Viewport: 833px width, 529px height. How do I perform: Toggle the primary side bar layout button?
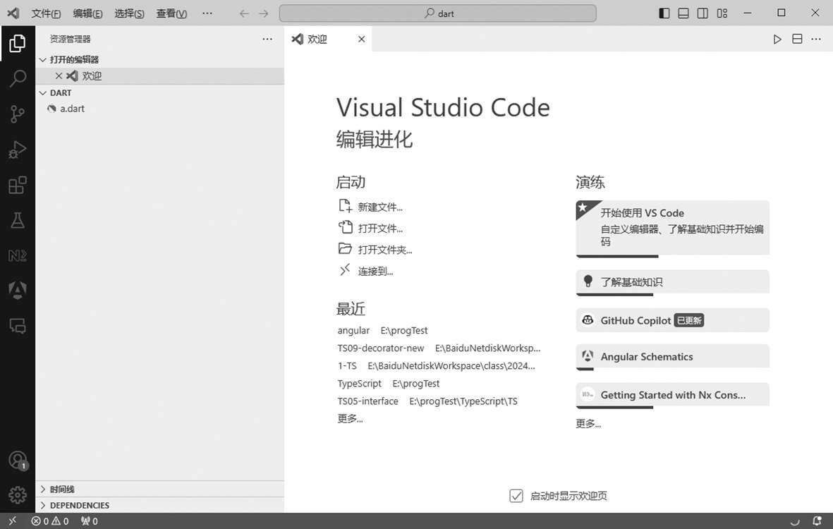click(664, 13)
